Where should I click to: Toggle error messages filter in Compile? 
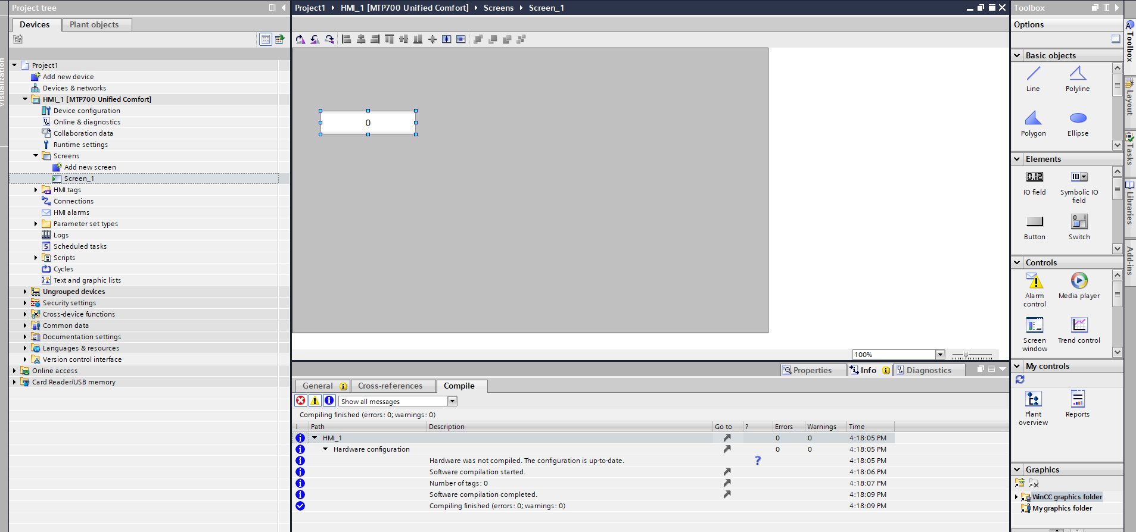pyautogui.click(x=301, y=400)
